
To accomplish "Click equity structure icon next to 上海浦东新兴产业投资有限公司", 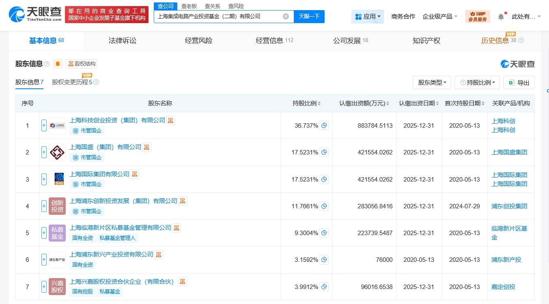I will pos(158,255).
